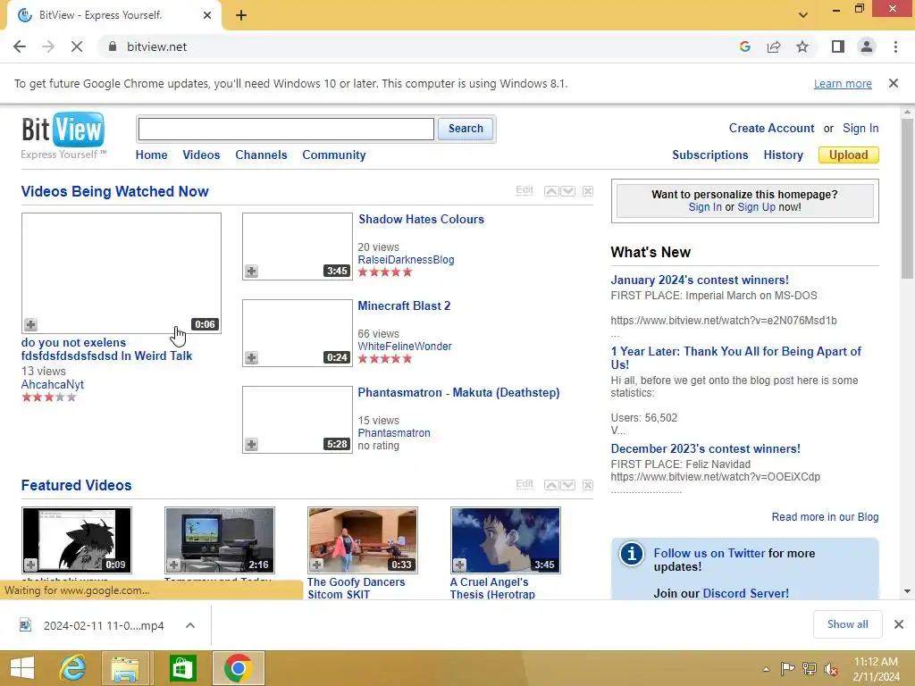Close the Featured Videos section
This screenshot has width=915, height=686.
click(588, 485)
